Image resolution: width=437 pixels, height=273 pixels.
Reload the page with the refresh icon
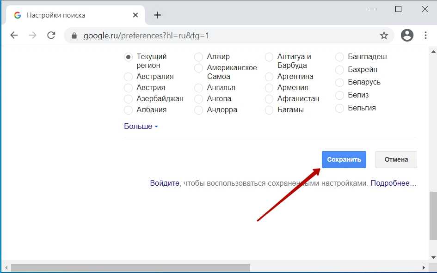[51, 36]
